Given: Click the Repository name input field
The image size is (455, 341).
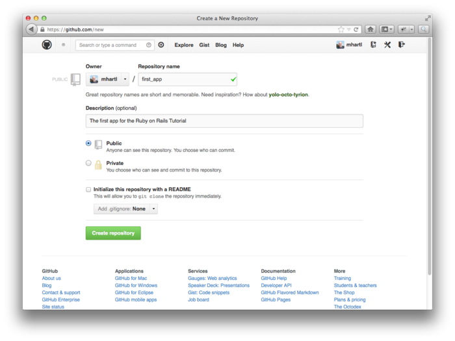Looking at the screenshot, I should point(187,79).
